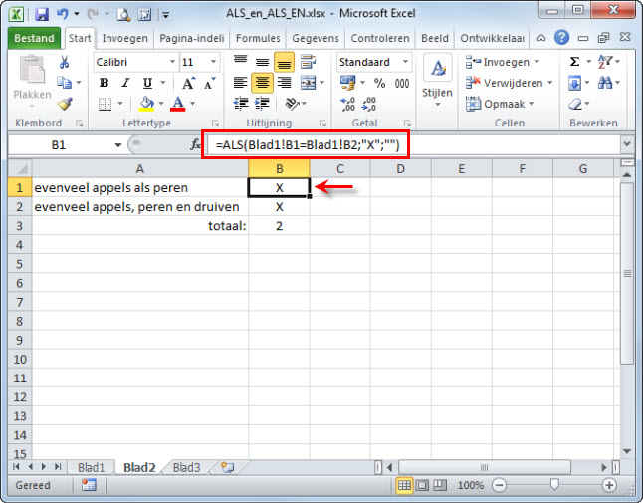Open the Standaard number format dropdown

tap(405, 62)
